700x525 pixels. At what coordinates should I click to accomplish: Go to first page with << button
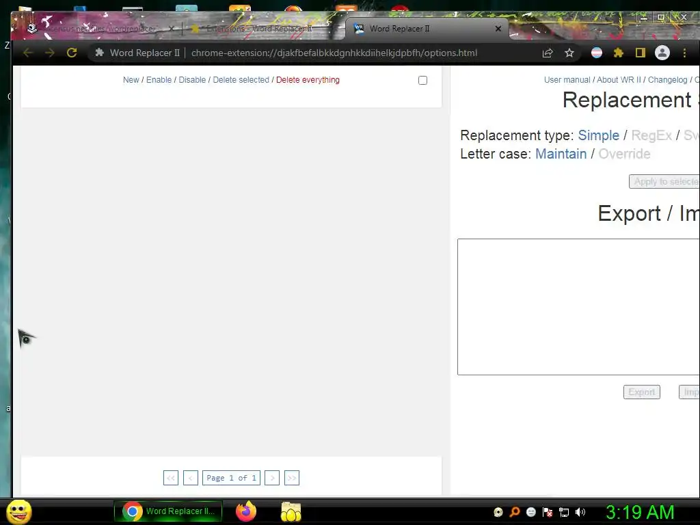click(171, 478)
